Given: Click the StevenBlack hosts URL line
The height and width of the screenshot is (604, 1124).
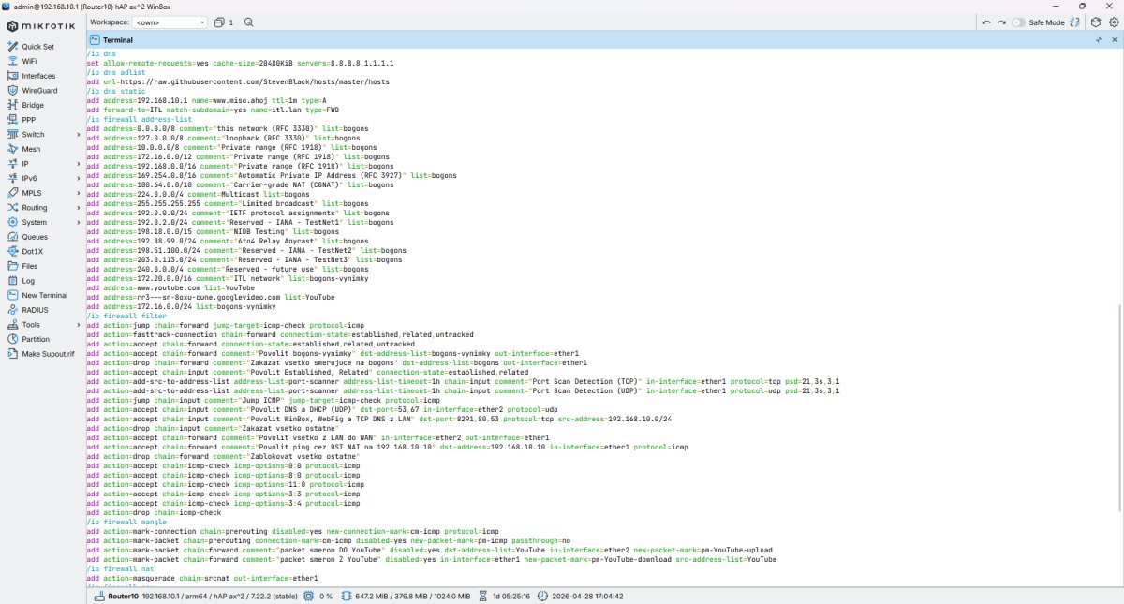Looking at the screenshot, I should click(x=238, y=81).
